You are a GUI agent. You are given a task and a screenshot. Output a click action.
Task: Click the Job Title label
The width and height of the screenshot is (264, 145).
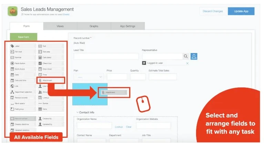[x=146, y=135]
